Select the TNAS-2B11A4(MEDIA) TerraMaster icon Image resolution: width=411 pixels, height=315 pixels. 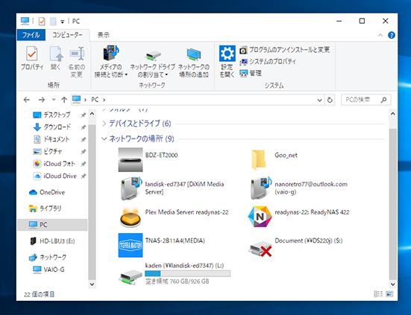[131, 246]
